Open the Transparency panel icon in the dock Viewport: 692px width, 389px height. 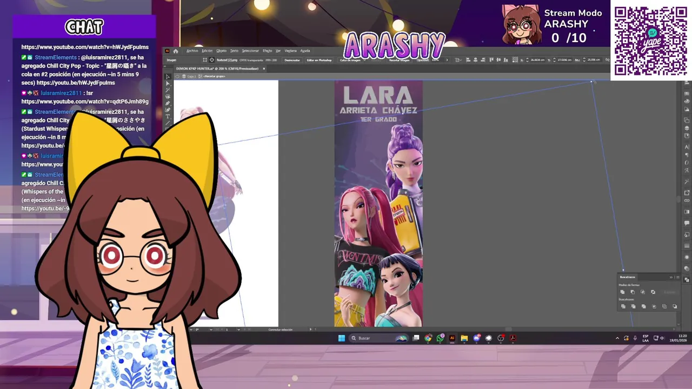click(687, 268)
